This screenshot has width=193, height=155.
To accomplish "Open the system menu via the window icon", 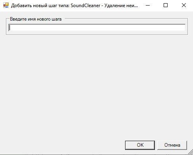I will click(6, 5).
